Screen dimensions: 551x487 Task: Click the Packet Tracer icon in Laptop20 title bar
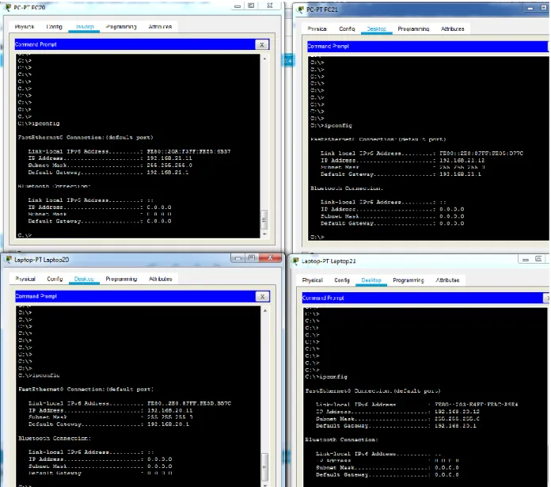click(x=9, y=260)
